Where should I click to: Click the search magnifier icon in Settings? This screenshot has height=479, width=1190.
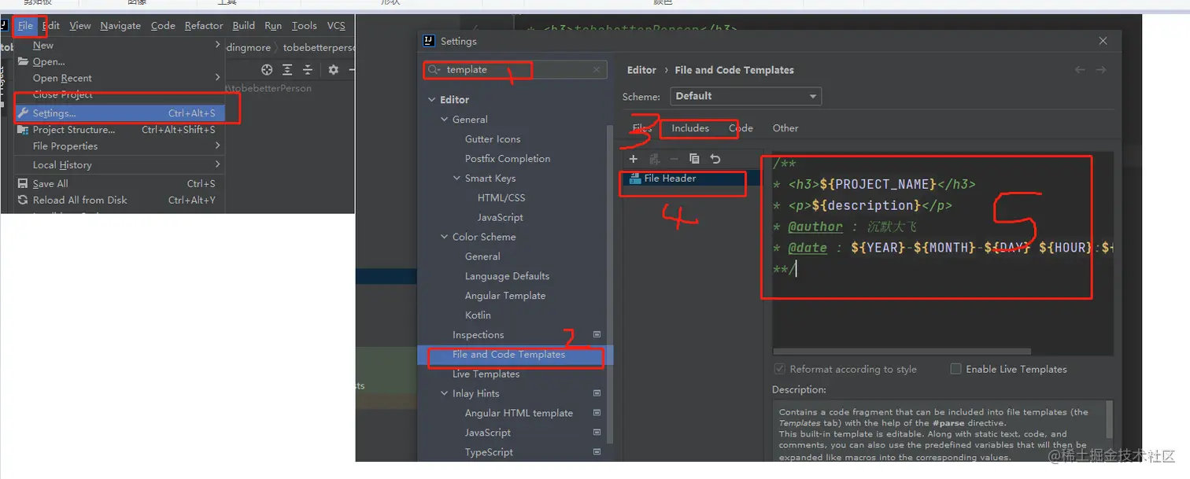(x=434, y=70)
